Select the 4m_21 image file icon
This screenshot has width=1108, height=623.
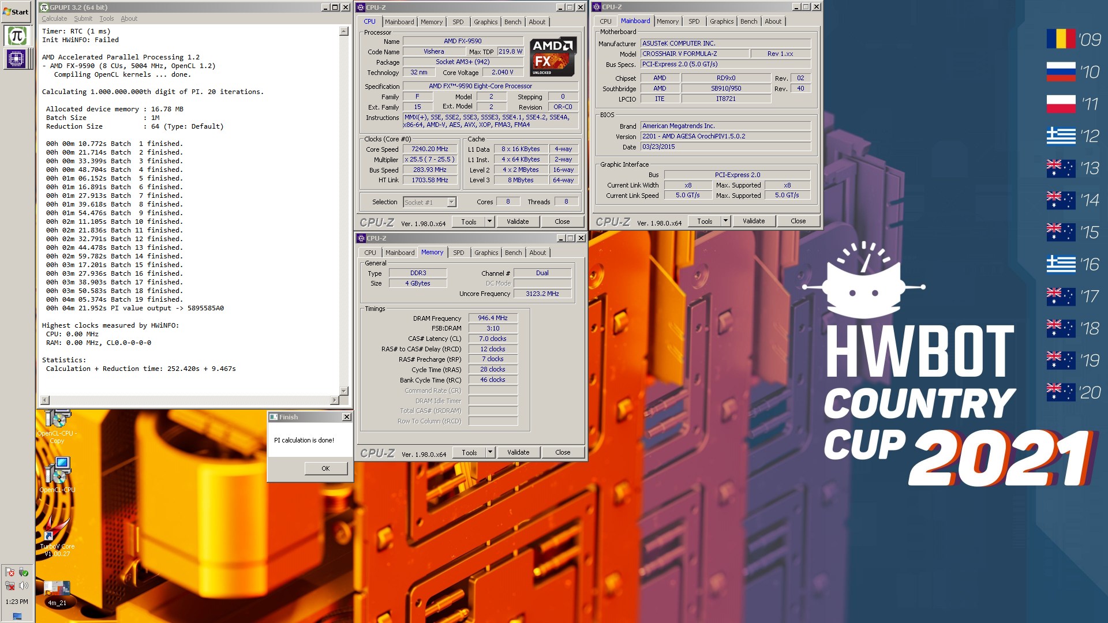pyautogui.click(x=57, y=594)
